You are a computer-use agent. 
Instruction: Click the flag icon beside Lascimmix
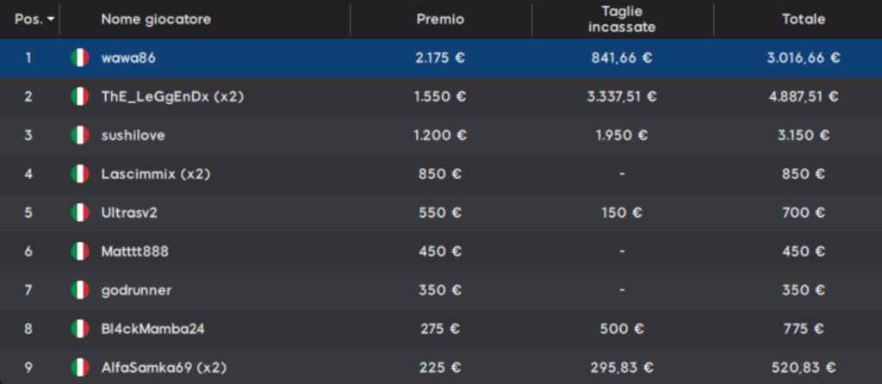tap(80, 174)
